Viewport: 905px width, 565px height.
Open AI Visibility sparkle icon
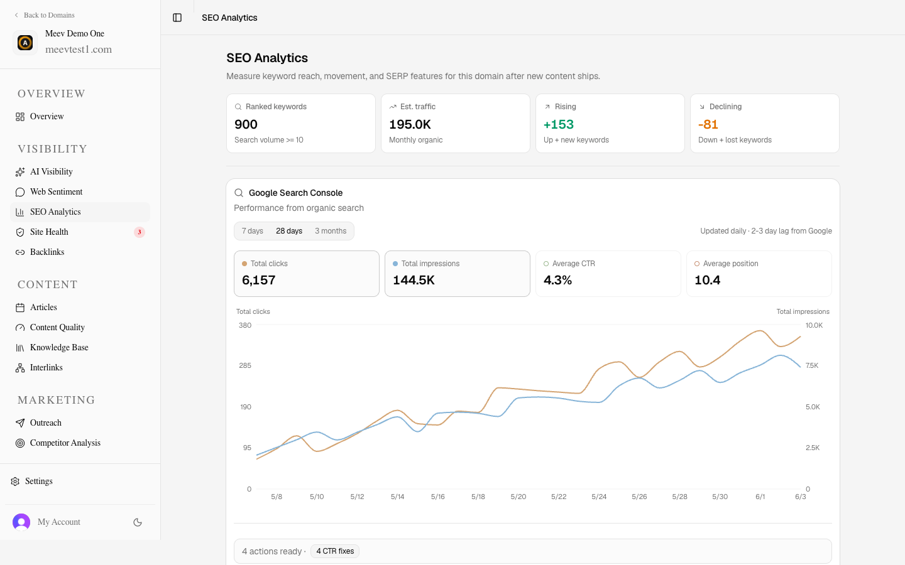pos(20,172)
